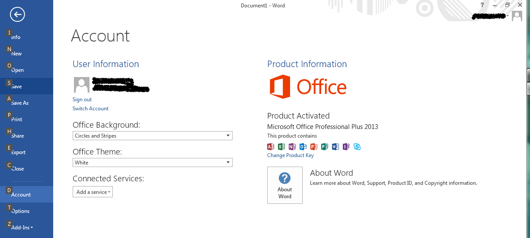Click the Outlook product icon
The height and width of the screenshot is (238, 530).
tap(303, 147)
